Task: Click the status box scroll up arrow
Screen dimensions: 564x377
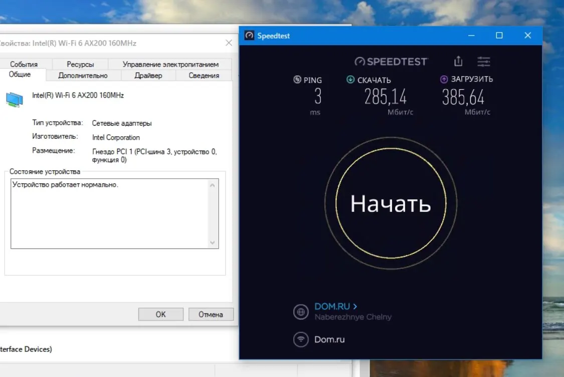Action: [212, 185]
